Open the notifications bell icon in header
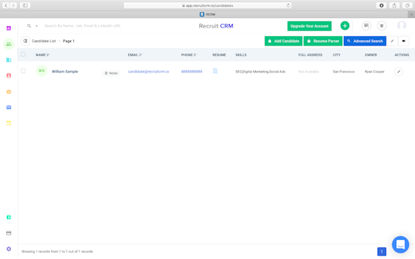Image resolution: width=415 pixels, height=259 pixels. [382, 26]
